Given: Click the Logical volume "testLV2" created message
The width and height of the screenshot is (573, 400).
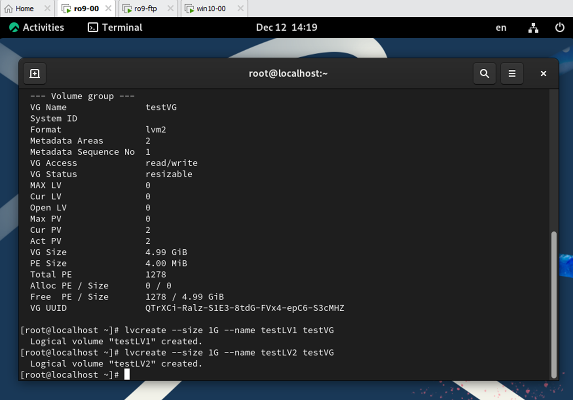Looking at the screenshot, I should tap(116, 364).
